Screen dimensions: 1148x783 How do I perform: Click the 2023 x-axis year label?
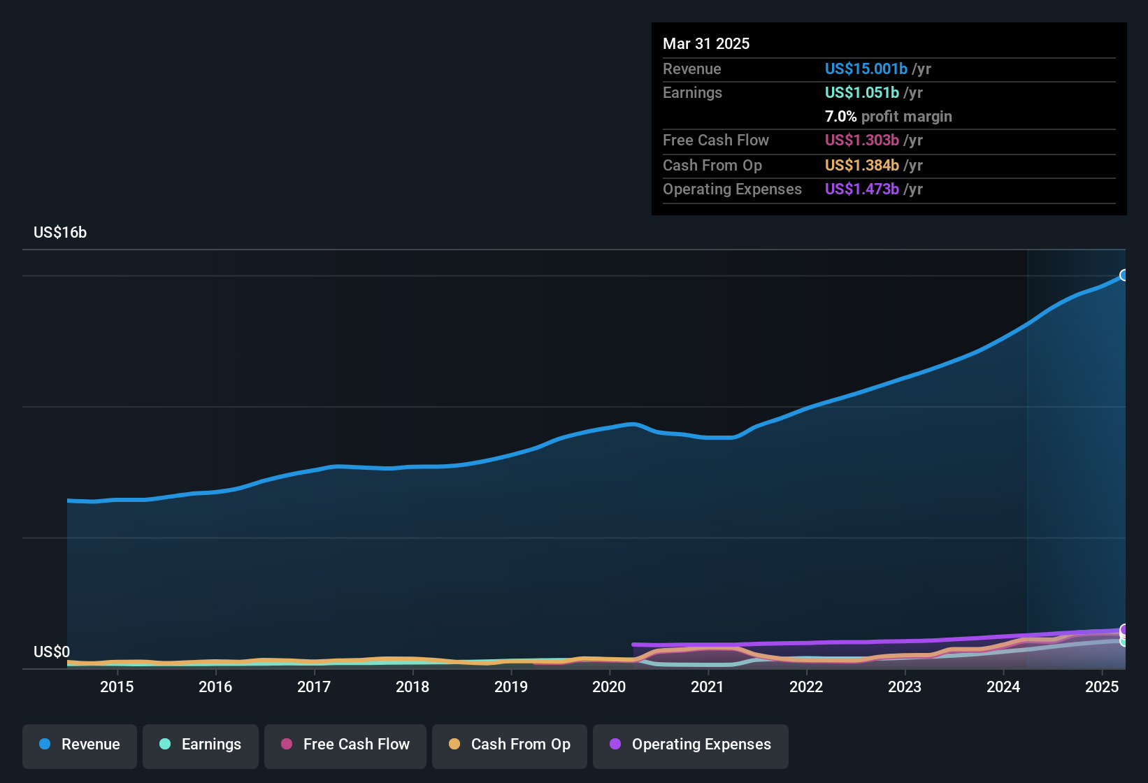tap(905, 687)
